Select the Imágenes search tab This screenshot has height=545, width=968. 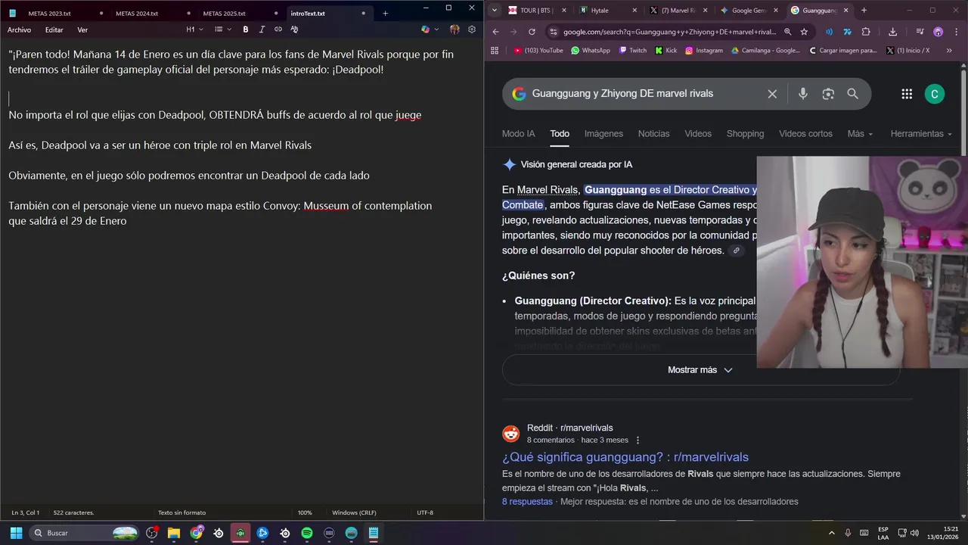(x=603, y=134)
